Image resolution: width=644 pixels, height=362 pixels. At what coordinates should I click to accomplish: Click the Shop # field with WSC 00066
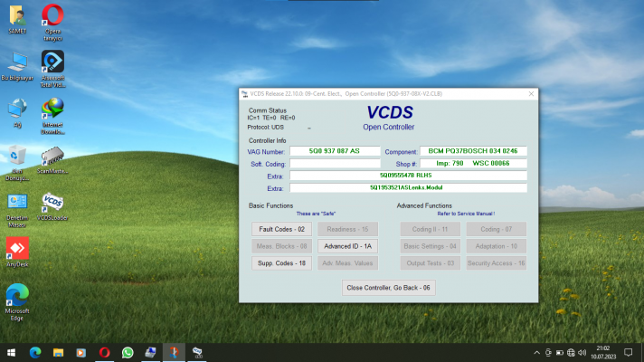pos(473,164)
